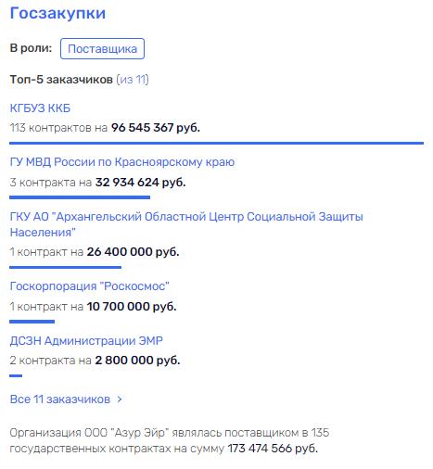Screen dimensions: 433x469
Task: Click the 96 545 367 руб. amount
Action: coord(156,128)
